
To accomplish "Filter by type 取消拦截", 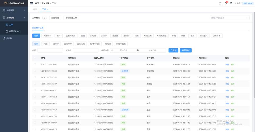I will coord(148,36).
